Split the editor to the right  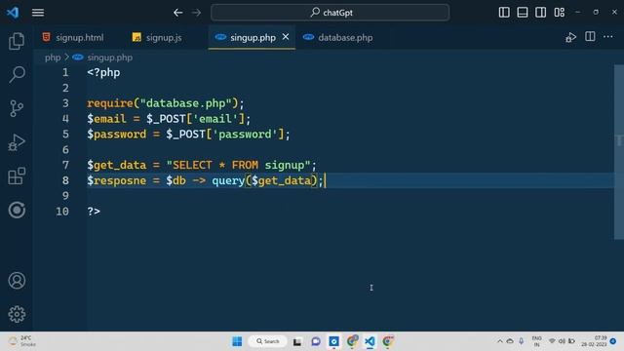590,37
